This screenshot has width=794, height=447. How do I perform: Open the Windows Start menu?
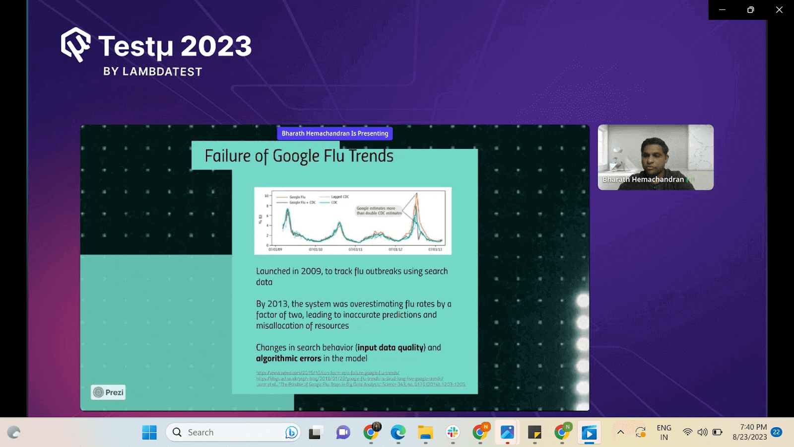pos(149,432)
